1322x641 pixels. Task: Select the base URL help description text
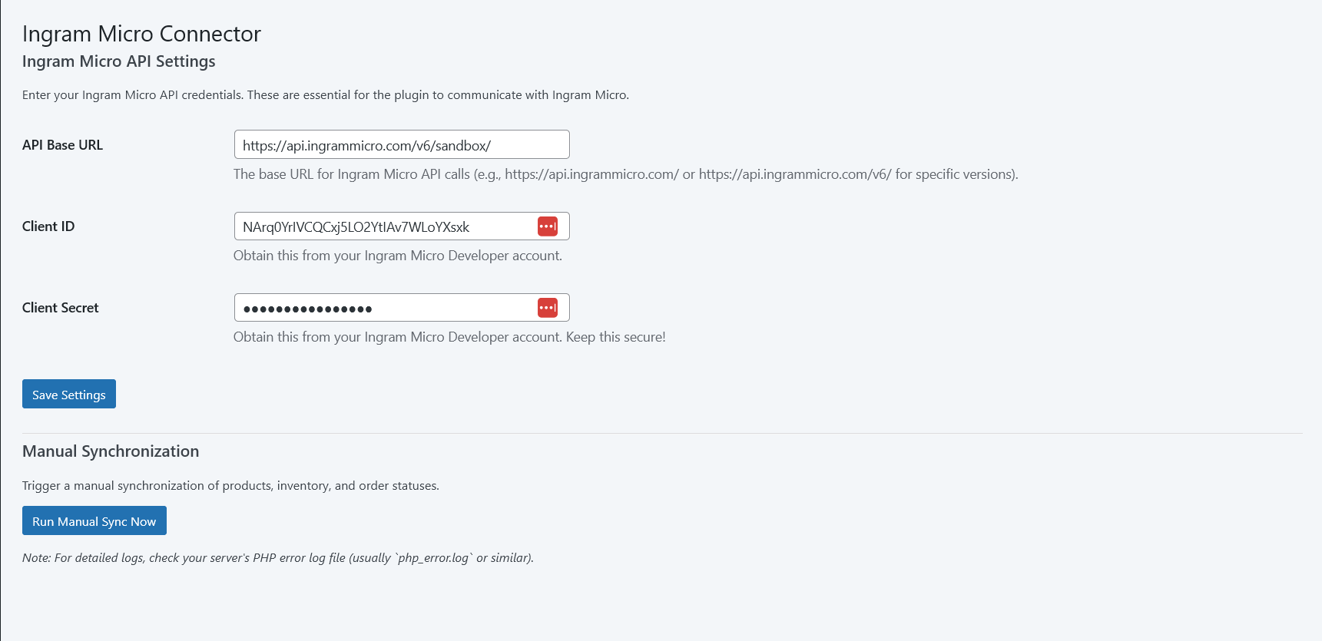[x=626, y=174]
